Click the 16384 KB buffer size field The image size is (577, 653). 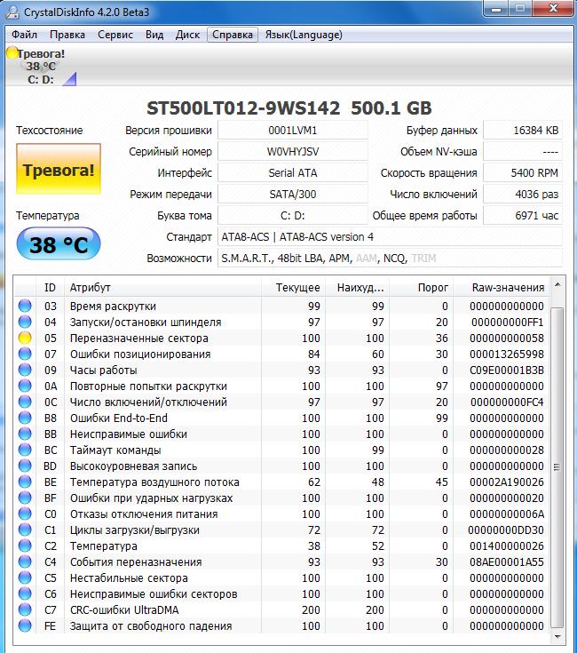523,131
